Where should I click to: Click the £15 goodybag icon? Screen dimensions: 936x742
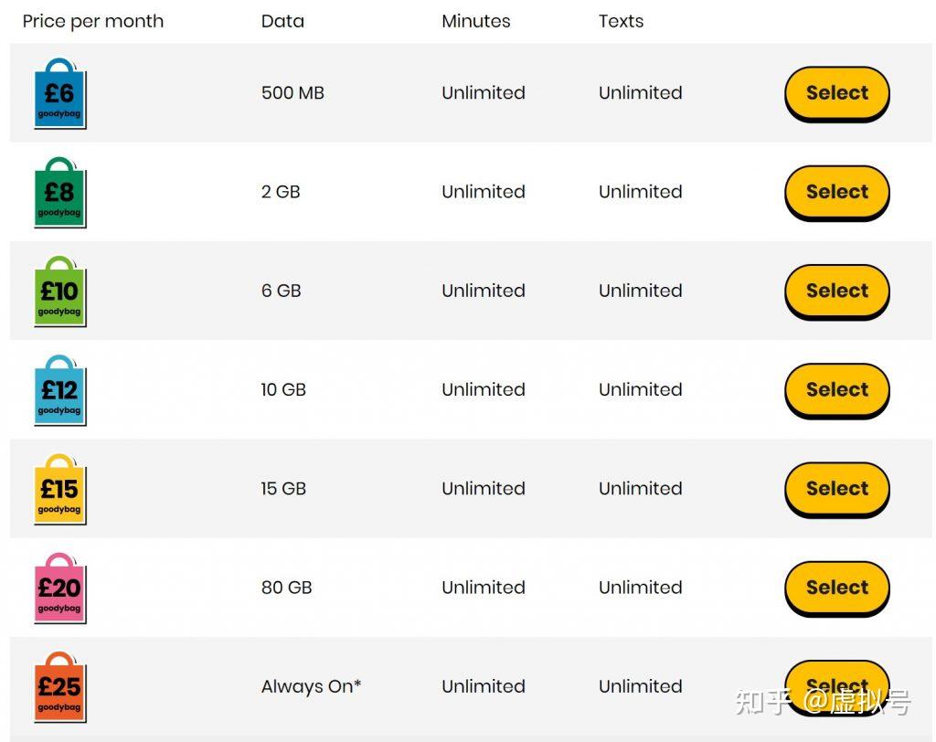[59, 489]
